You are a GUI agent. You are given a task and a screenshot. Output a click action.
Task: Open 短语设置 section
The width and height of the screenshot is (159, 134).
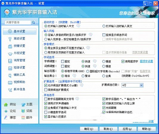(20, 68)
